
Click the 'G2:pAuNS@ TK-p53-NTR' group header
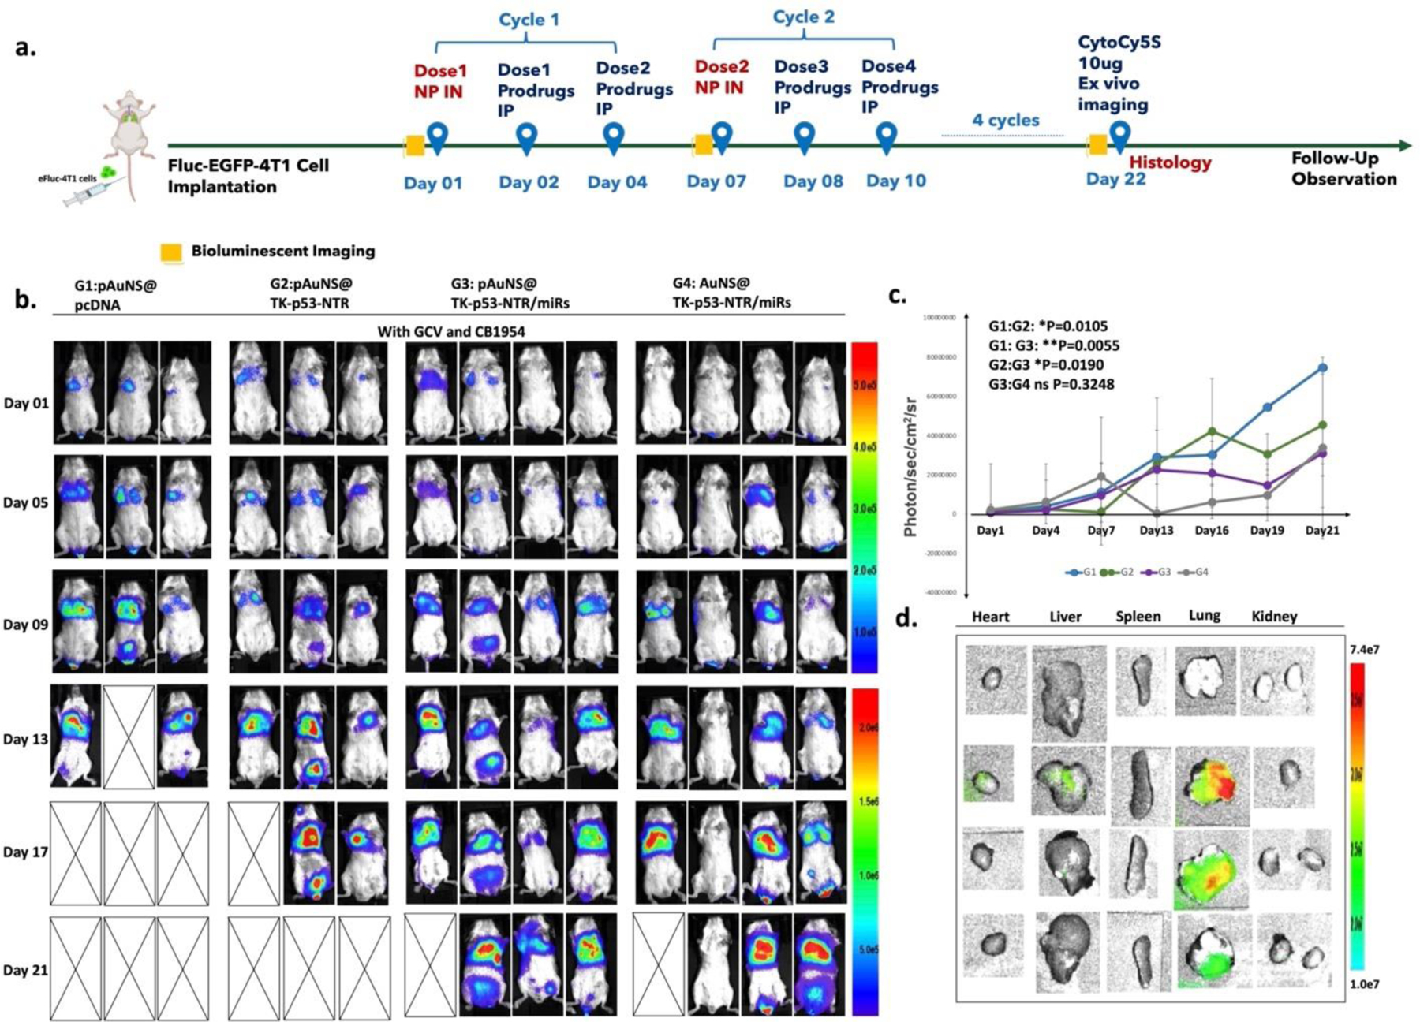tap(311, 293)
